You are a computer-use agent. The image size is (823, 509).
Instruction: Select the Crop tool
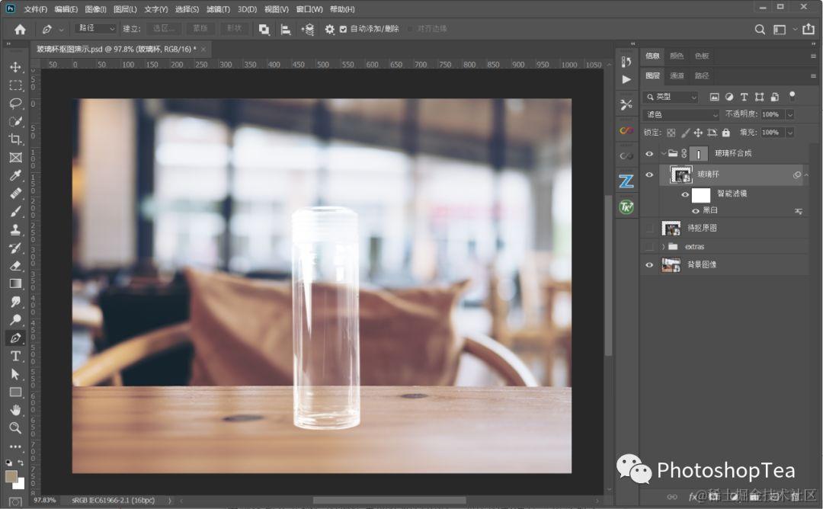tap(15, 139)
